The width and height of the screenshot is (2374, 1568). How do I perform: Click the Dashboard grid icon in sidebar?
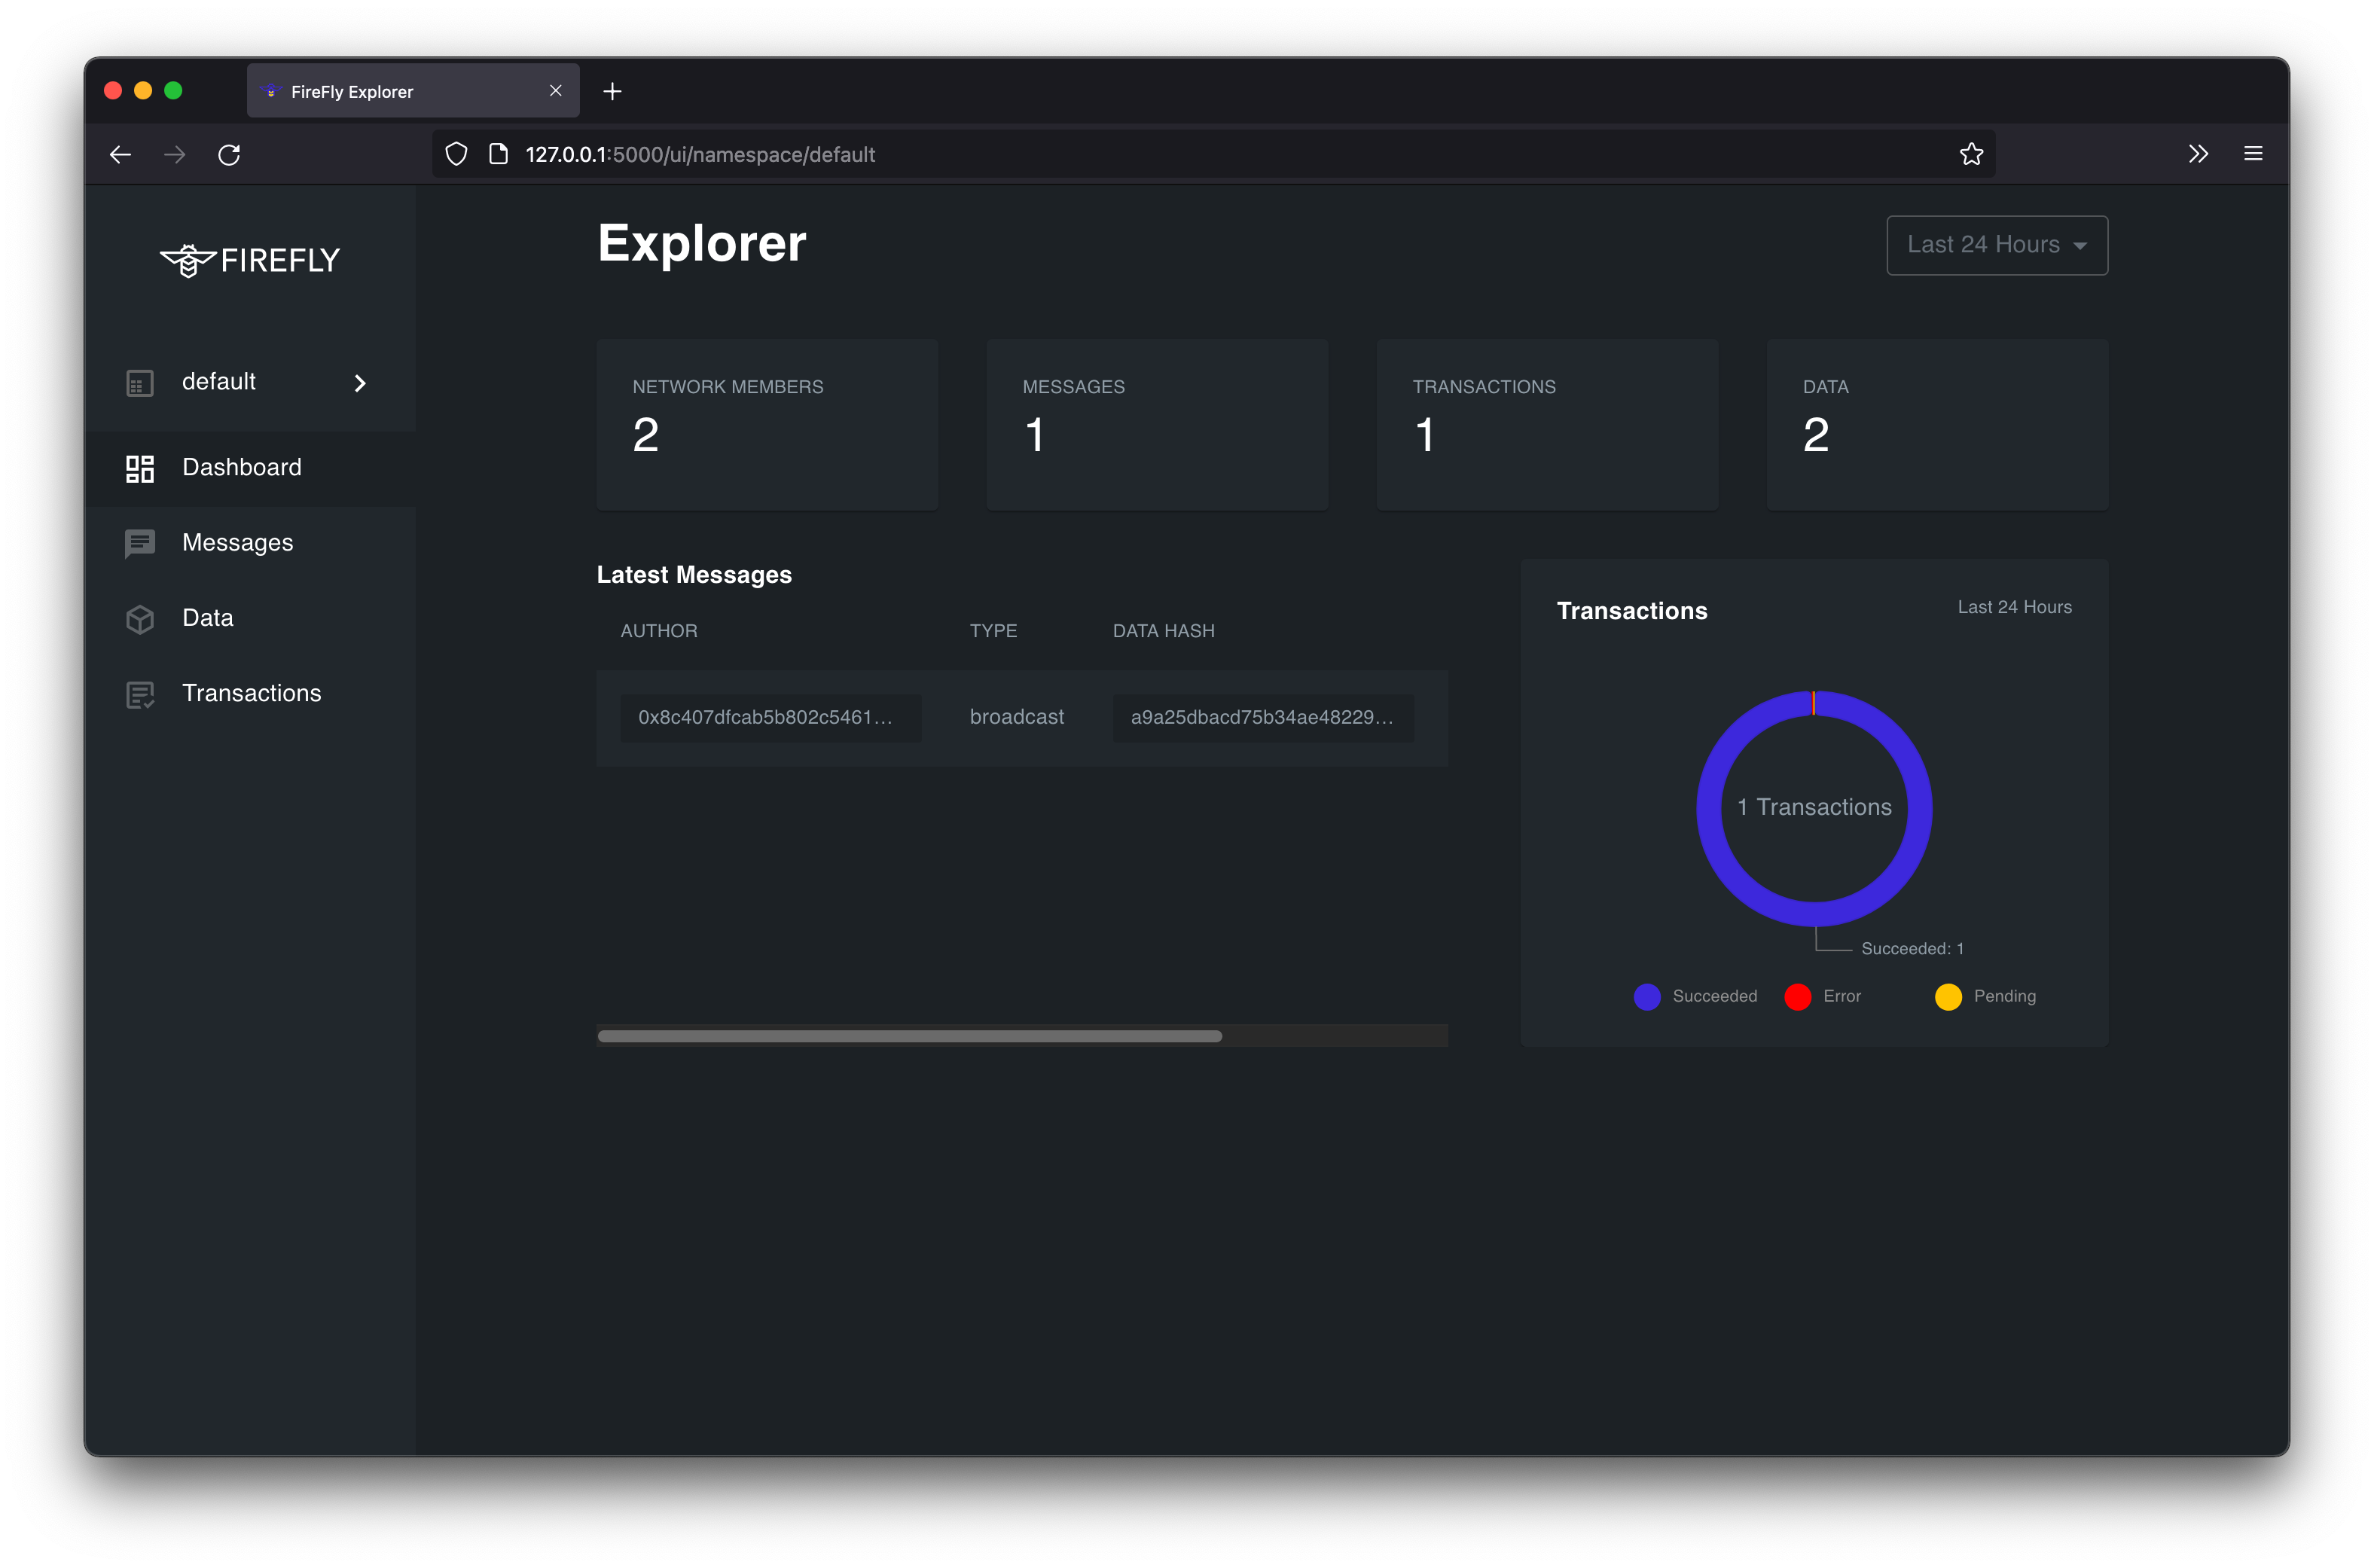pyautogui.click(x=140, y=468)
